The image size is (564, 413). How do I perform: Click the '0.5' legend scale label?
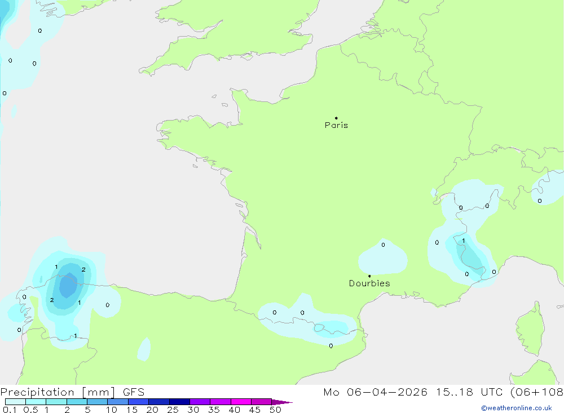(x=30, y=410)
